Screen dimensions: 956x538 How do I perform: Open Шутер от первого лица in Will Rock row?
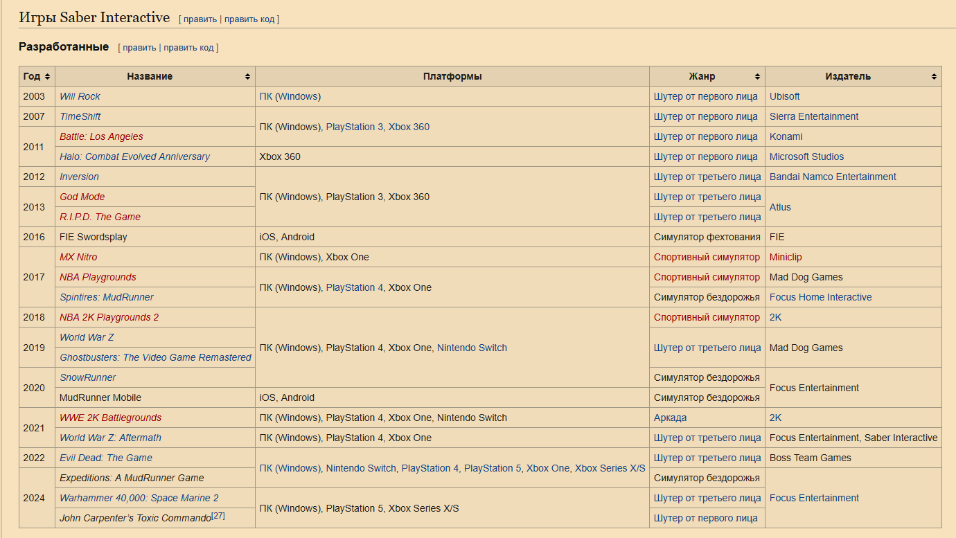pos(706,96)
